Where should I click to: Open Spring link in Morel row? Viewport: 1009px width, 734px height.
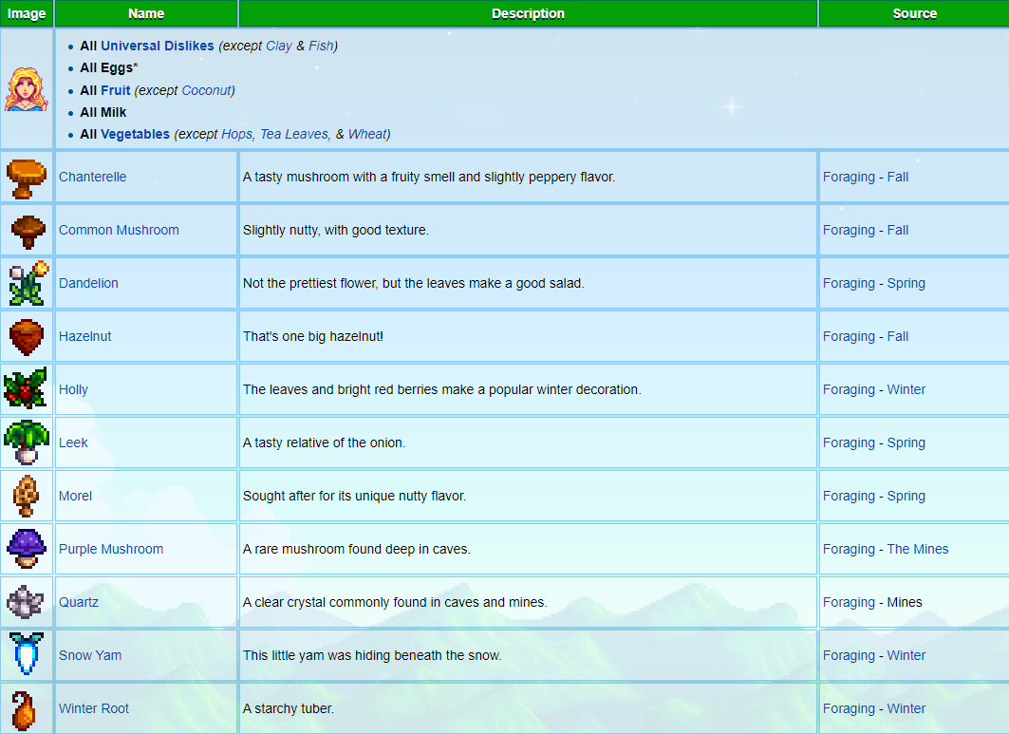(906, 496)
